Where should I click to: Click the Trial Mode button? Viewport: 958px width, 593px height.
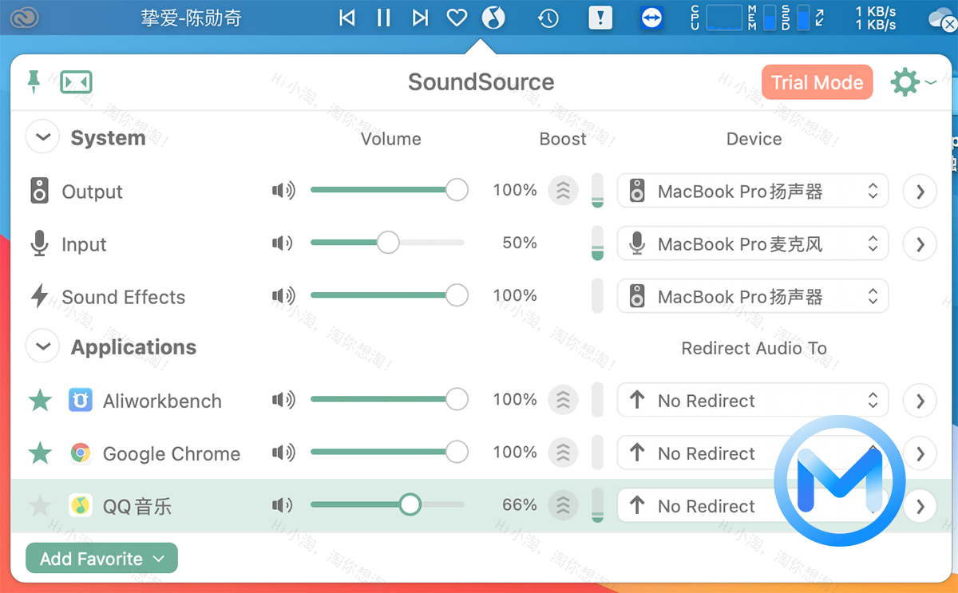(817, 82)
